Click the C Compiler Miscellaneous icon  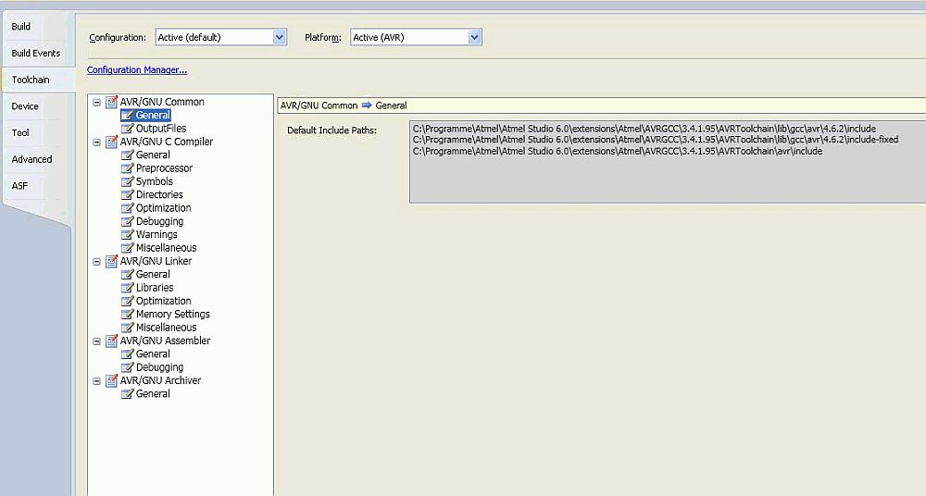(x=127, y=248)
